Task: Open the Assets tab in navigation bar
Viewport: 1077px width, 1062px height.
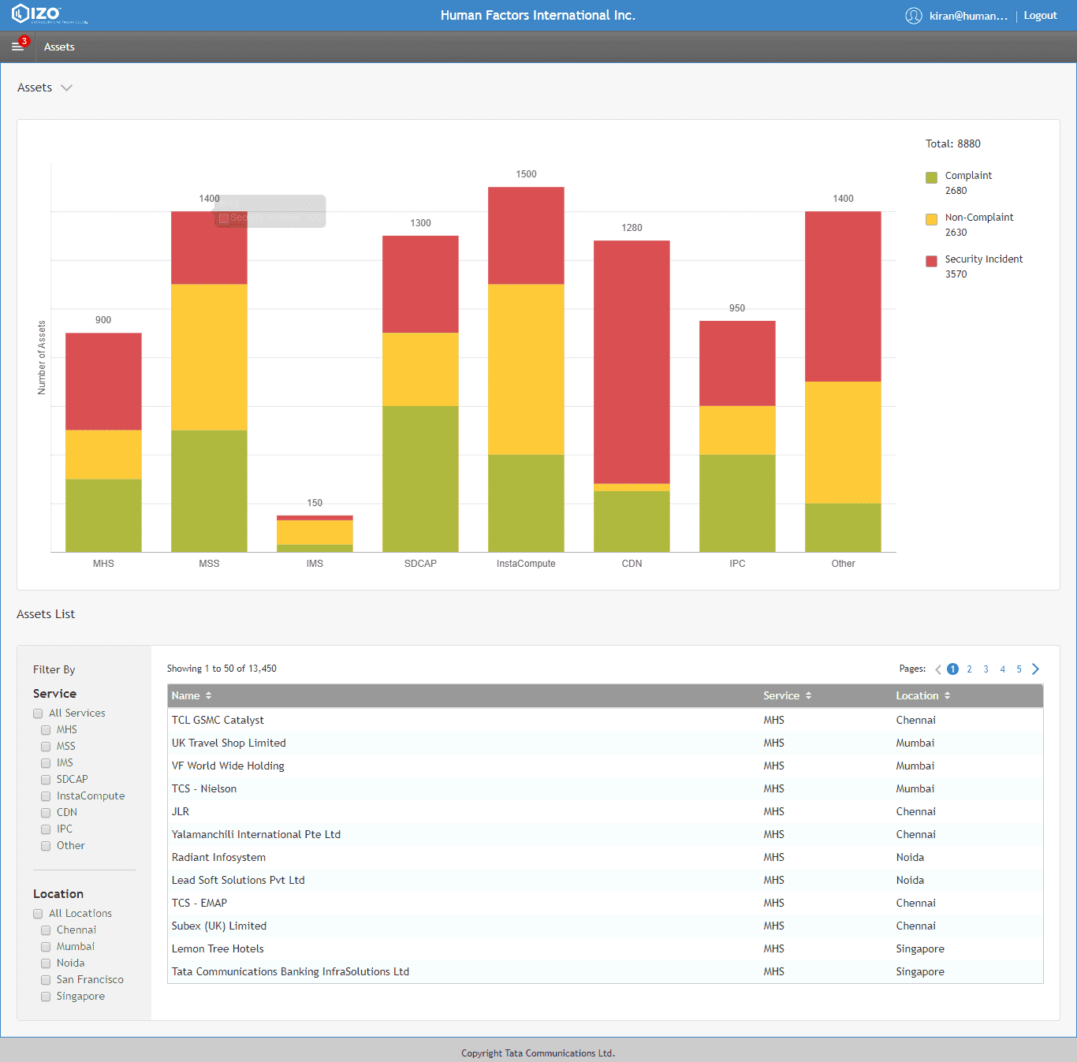Action: (x=59, y=47)
